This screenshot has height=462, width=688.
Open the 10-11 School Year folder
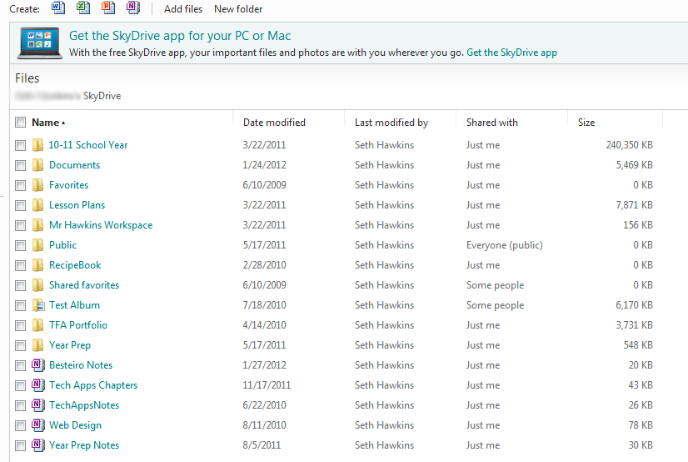tap(88, 145)
